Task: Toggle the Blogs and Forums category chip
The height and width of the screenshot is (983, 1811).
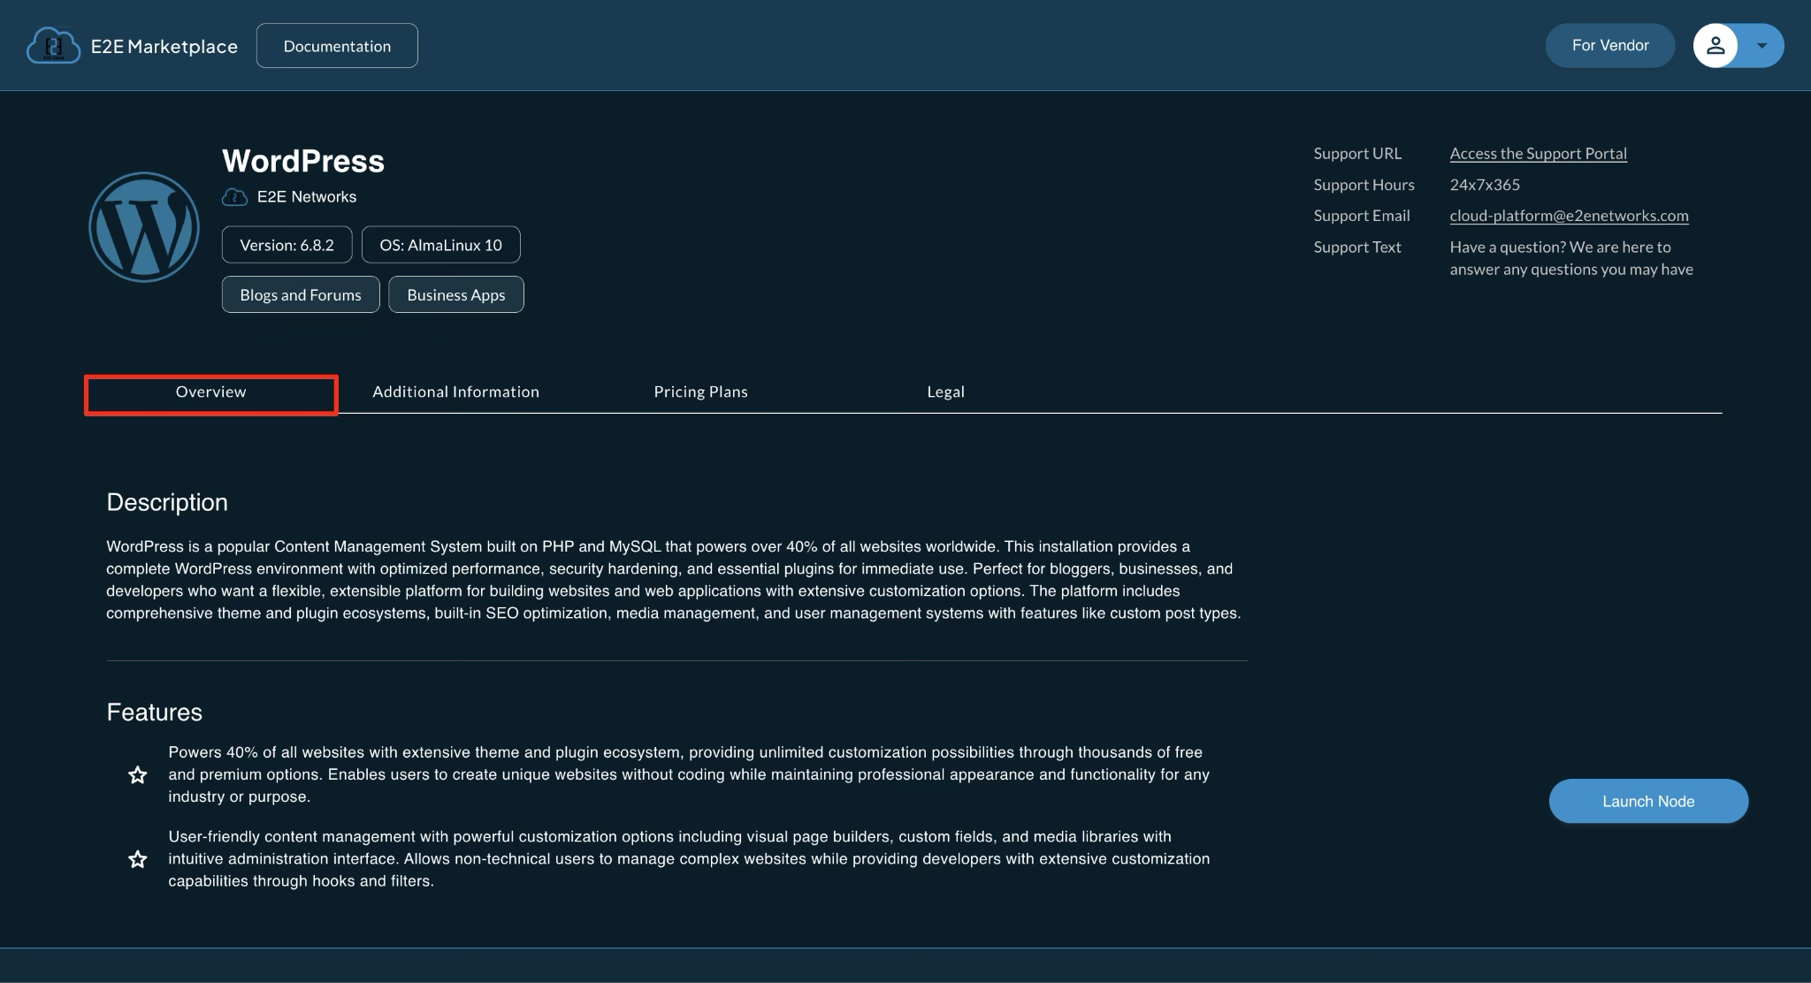Action: pyautogui.click(x=301, y=294)
